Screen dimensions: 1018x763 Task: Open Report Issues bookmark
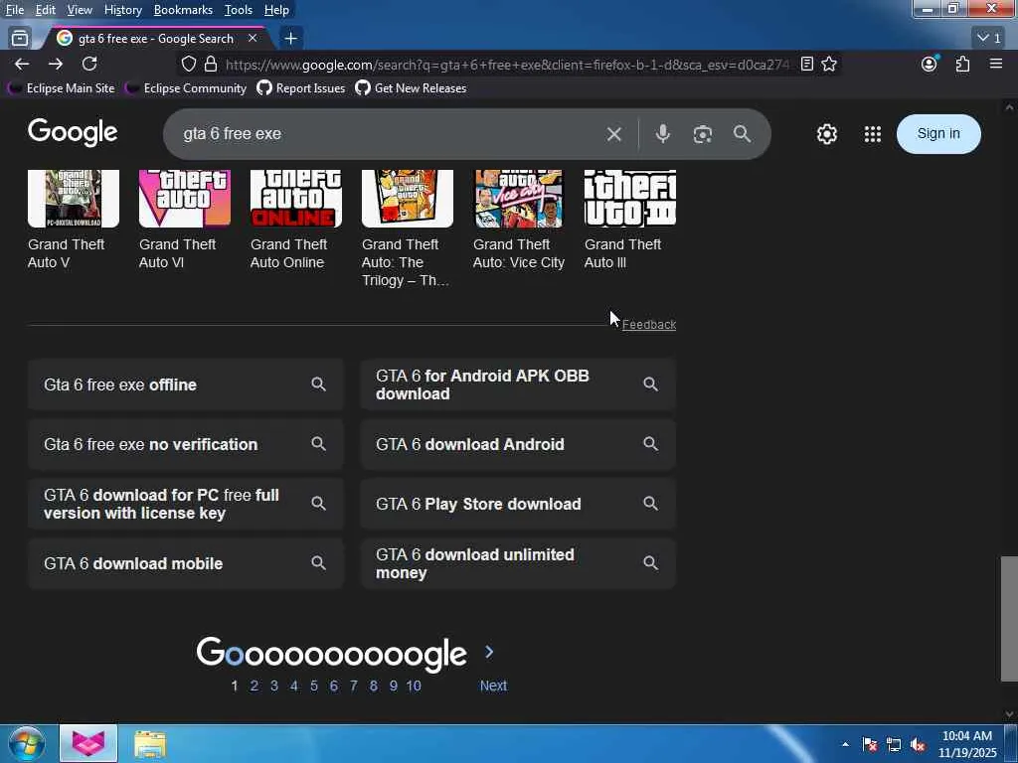tap(301, 88)
